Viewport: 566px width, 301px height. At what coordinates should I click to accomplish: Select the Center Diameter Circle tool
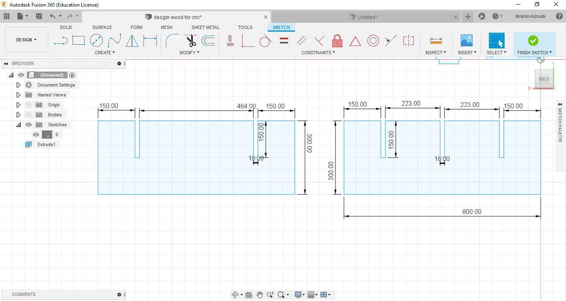coord(96,41)
